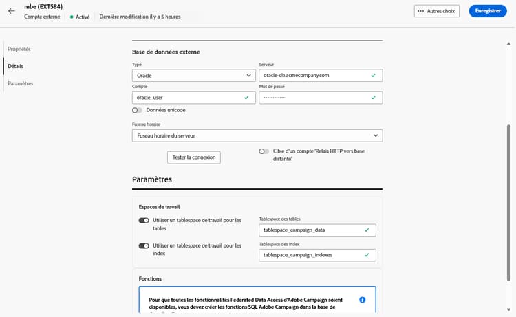Viewport: 516px width, 317px height.
Task: Go to the Paramètres section in sidebar
Action: click(x=21, y=83)
